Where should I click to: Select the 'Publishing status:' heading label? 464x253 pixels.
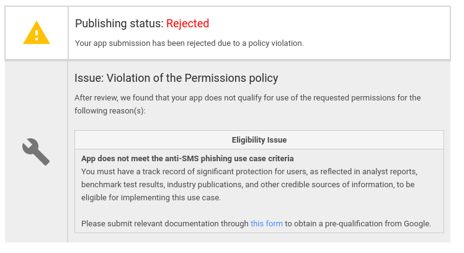pyautogui.click(x=119, y=24)
